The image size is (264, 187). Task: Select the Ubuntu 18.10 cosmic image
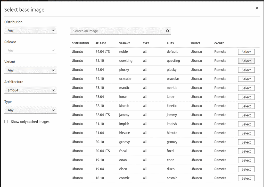click(246, 178)
